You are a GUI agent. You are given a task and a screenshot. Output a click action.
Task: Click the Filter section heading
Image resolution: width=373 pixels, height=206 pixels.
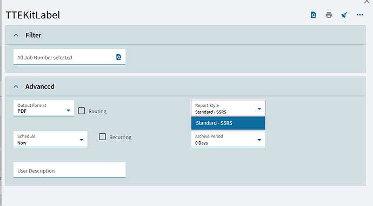tap(34, 35)
